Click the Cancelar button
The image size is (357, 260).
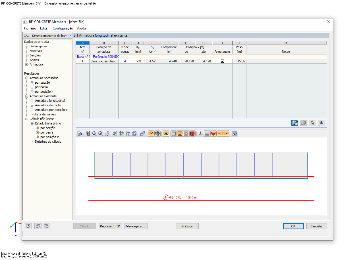(x=317, y=226)
